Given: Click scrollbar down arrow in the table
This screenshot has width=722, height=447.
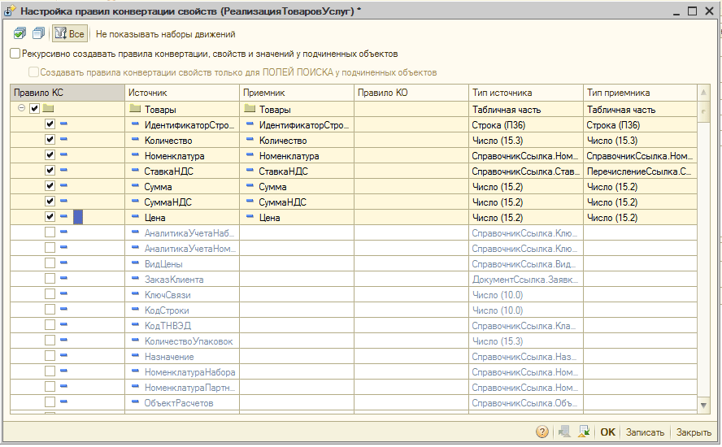Looking at the screenshot, I should 703,405.
